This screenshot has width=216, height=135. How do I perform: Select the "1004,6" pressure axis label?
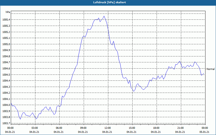point(6,69)
